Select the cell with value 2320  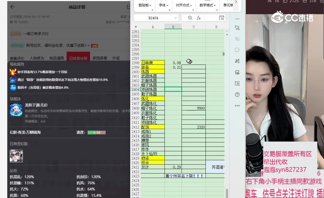194,127
